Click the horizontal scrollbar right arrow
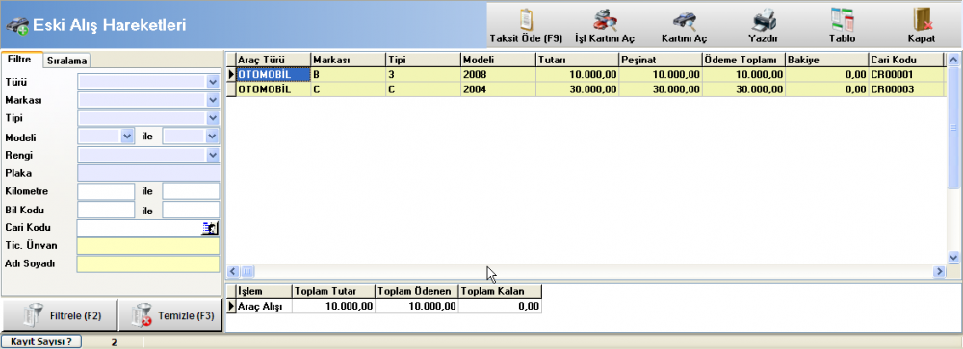963x349 pixels. click(938, 271)
